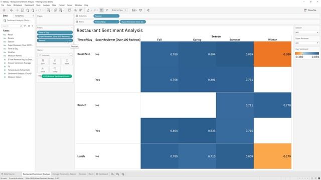Click the Super Reviewer pill on Rows shelf
The height and width of the screenshot is (180, 321).
pos(133,21)
